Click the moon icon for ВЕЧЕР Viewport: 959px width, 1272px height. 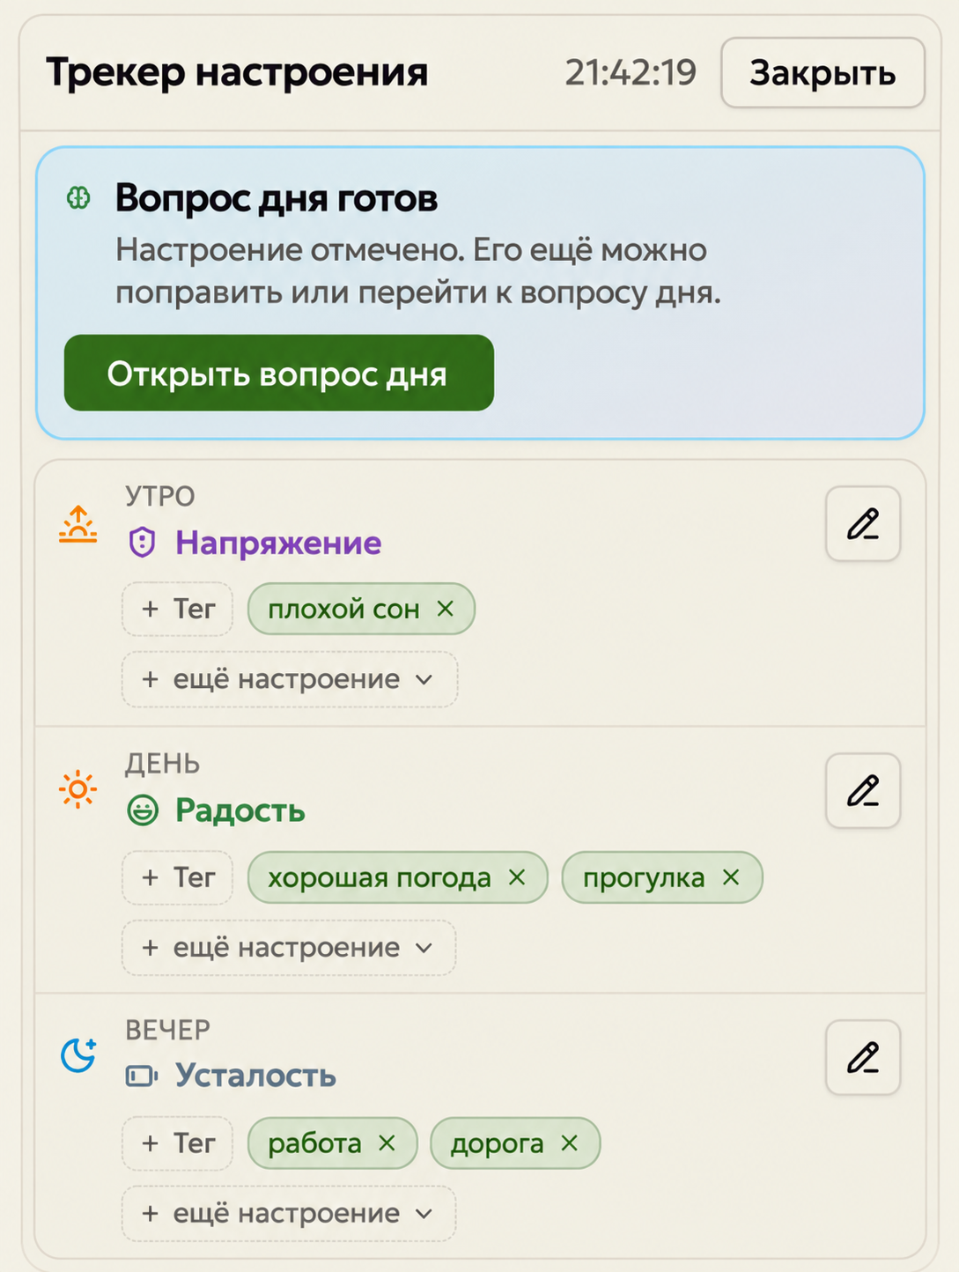click(78, 1055)
